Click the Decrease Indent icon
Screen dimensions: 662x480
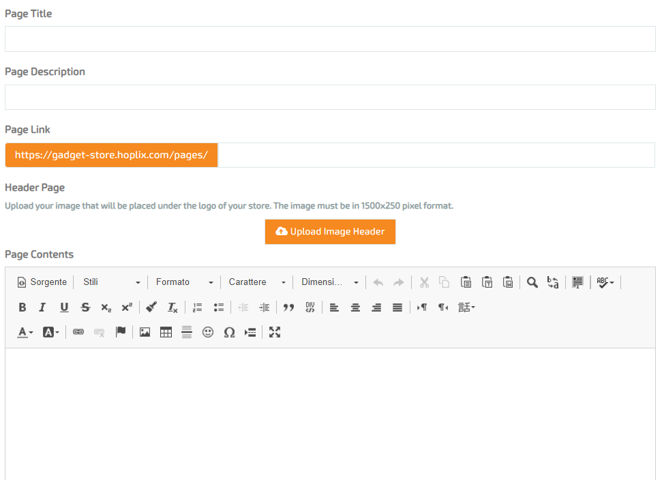click(243, 307)
